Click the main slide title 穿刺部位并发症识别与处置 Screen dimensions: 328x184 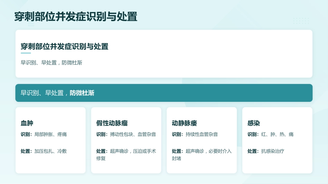(x=76, y=17)
